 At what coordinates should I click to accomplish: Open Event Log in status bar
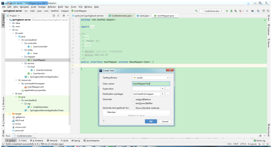pos(259,141)
